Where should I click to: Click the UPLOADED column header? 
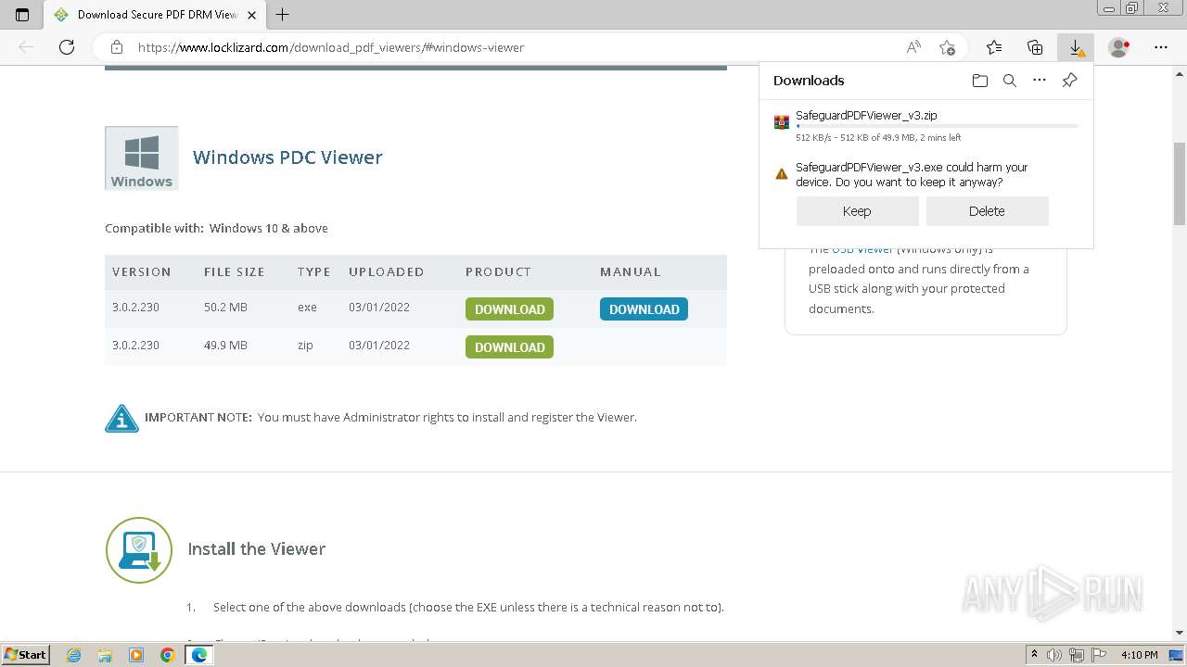coord(387,272)
